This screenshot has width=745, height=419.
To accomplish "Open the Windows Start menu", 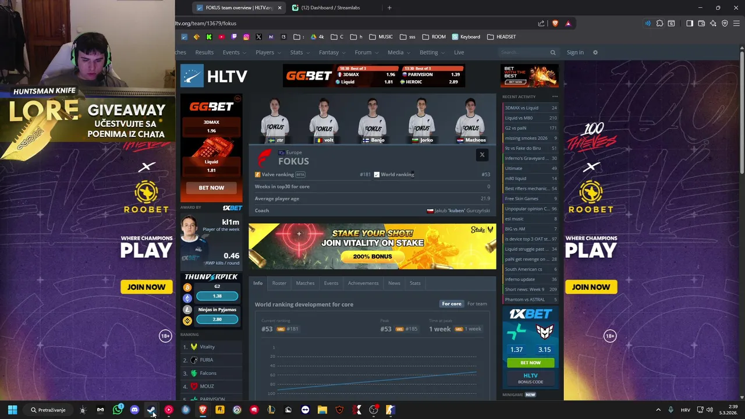I will (12, 410).
